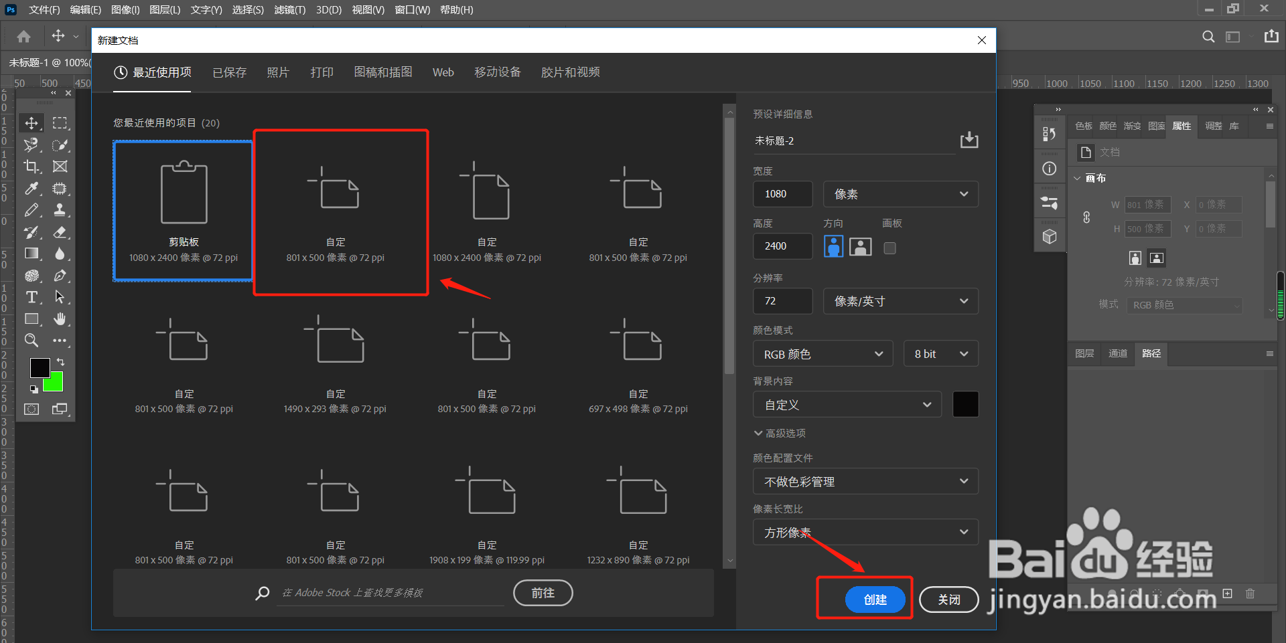
Task: Toggle canvas width-height link in Properties
Action: point(1086,217)
